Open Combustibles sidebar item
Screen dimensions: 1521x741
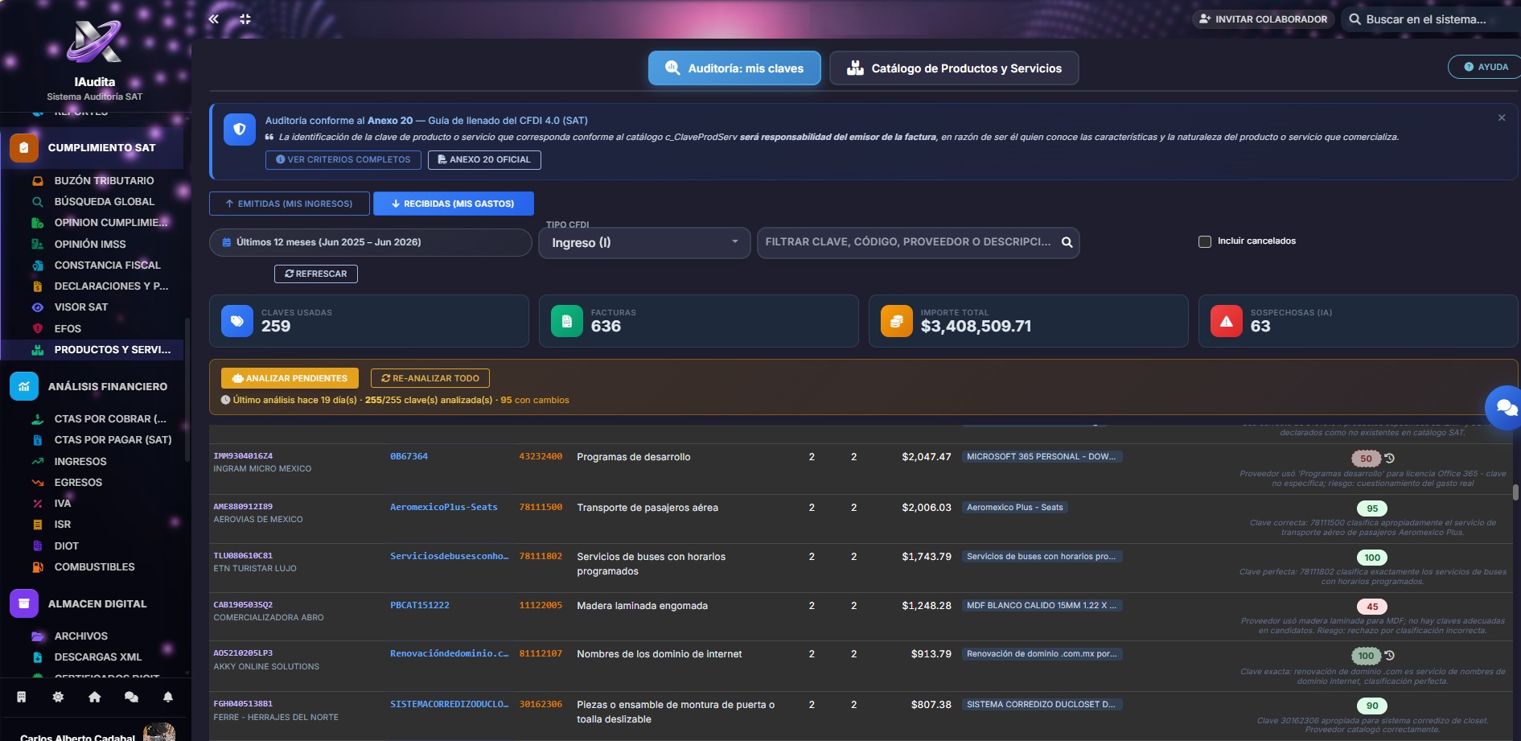tap(92, 566)
